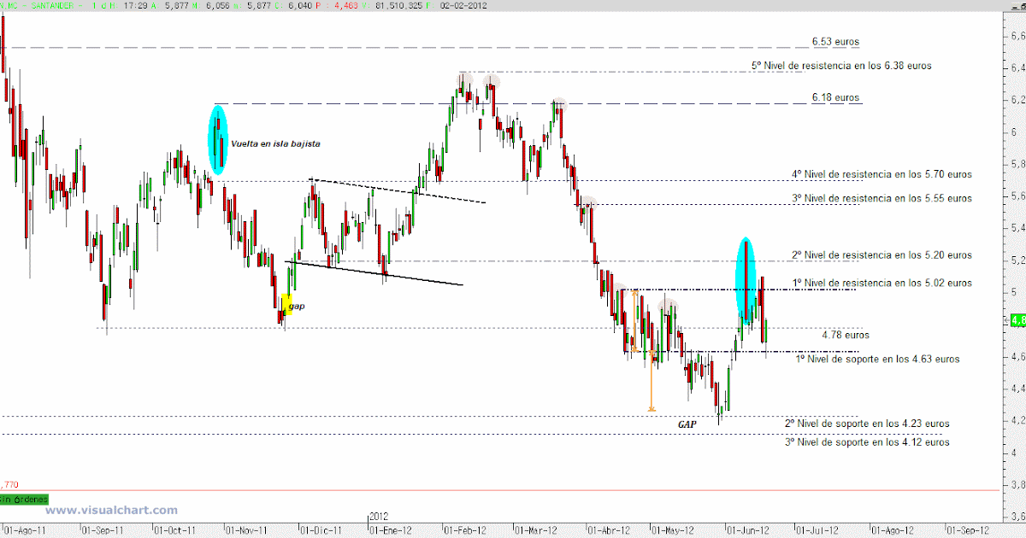The width and height of the screenshot is (1026, 538).
Task: Select the cyan ellipse around the June 2012 candle
Action: pyautogui.click(x=746, y=281)
